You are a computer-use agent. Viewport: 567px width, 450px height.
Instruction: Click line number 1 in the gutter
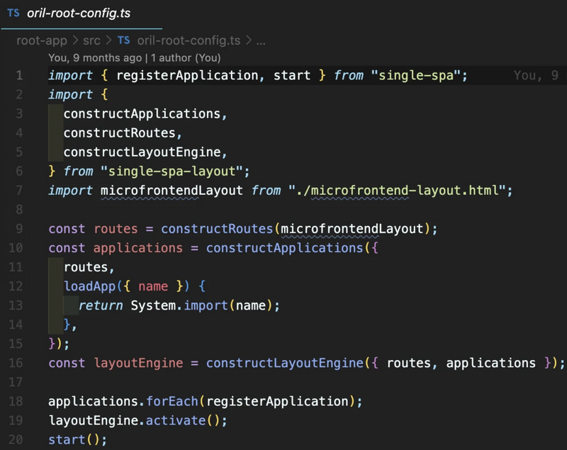pyautogui.click(x=19, y=76)
